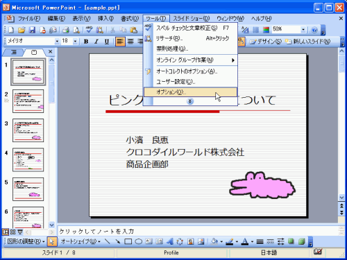Viewport: 347px width, 260px height.
Task: Select the Rectangle drawing tool
Action: [x=128, y=241]
